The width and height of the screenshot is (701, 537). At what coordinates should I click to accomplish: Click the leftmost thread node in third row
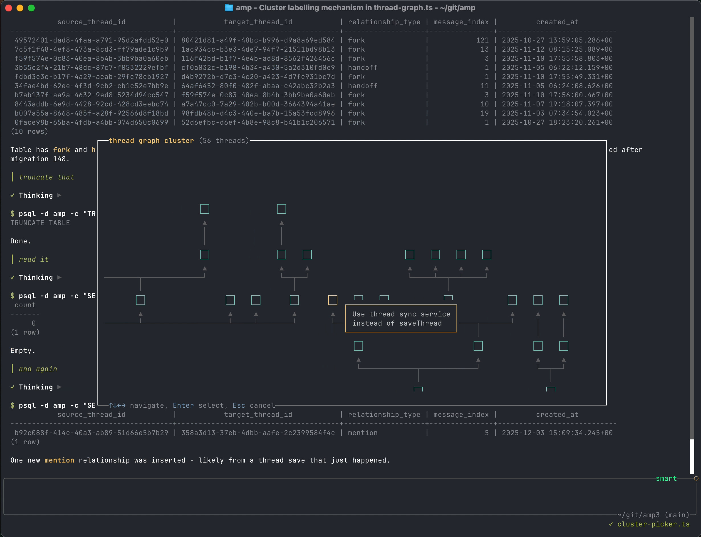point(140,300)
